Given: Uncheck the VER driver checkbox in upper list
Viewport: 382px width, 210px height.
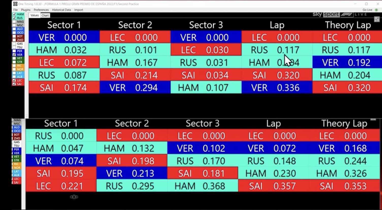Looking at the screenshot, I should [14, 55].
